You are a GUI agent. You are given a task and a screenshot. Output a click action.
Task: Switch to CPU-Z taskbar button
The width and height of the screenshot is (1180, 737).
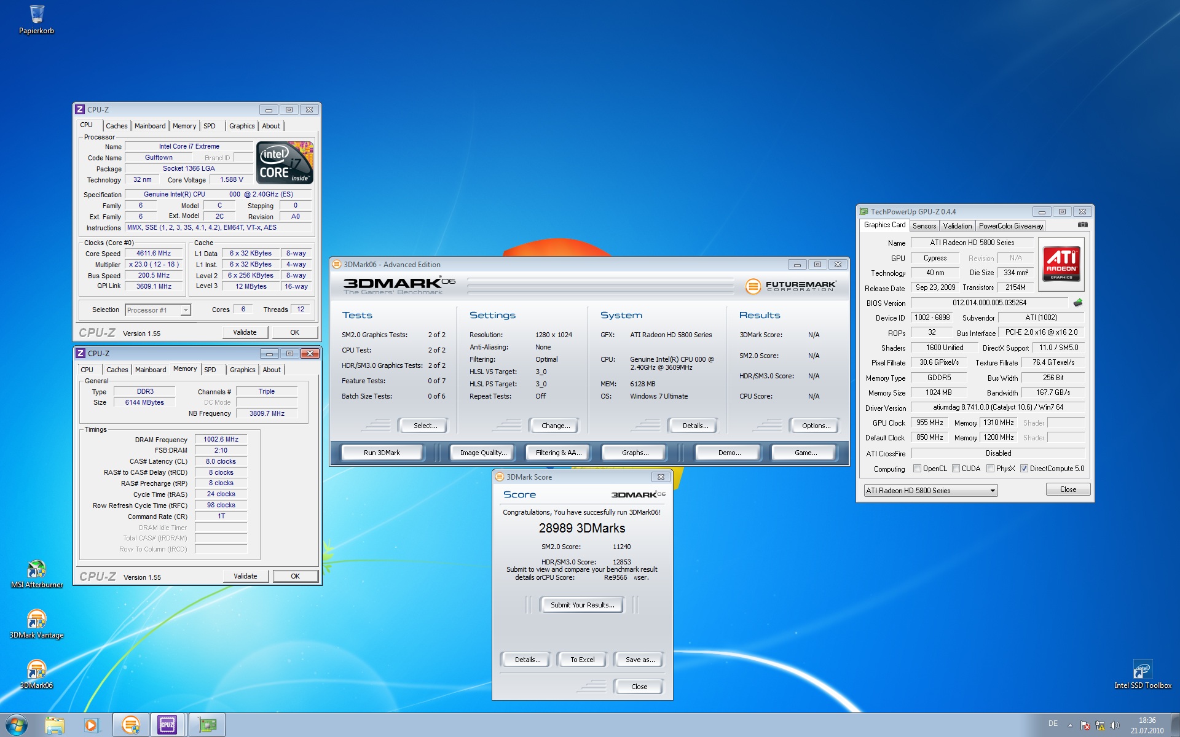tap(167, 725)
